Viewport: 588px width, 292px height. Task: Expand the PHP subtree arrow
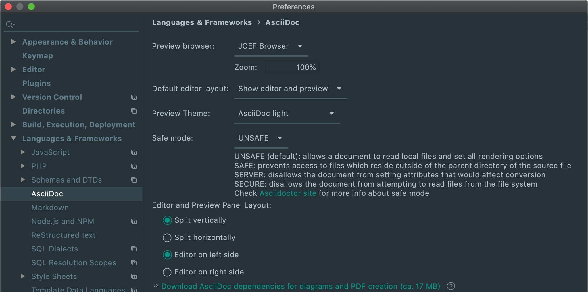click(23, 166)
